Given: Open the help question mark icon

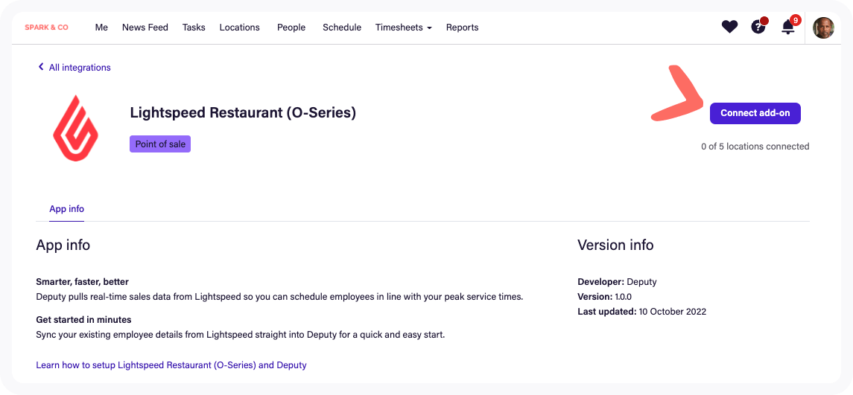Looking at the screenshot, I should (x=759, y=26).
